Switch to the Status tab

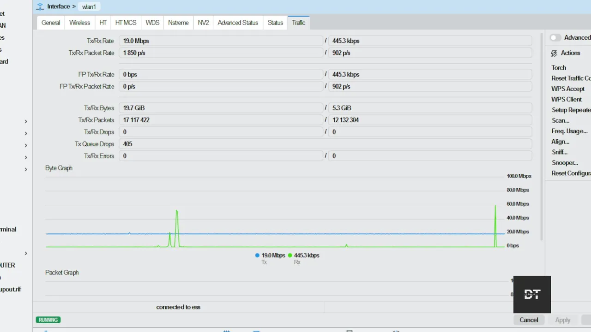tap(275, 23)
